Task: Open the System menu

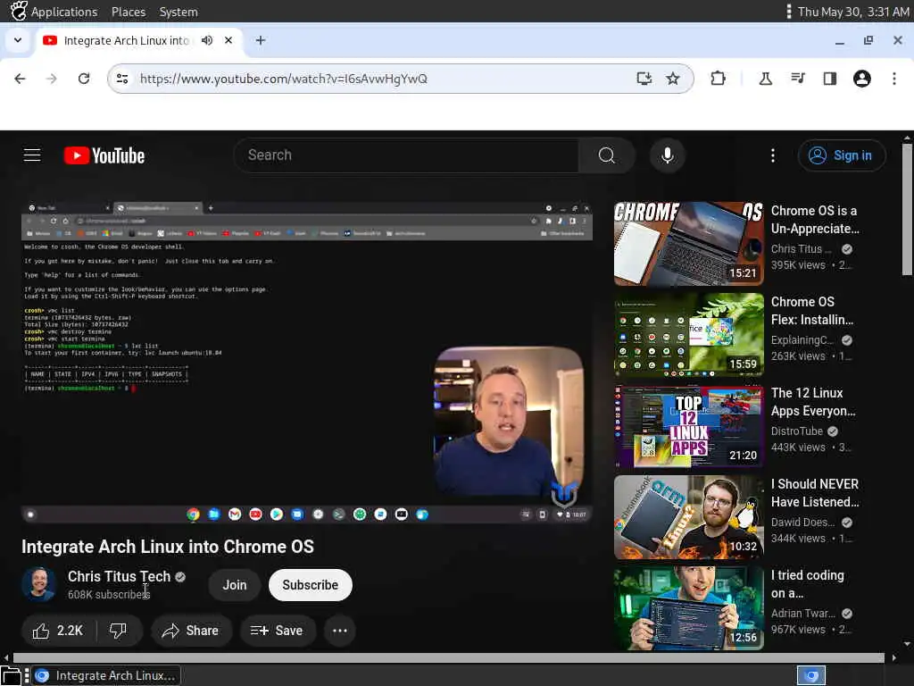Action: point(179,12)
